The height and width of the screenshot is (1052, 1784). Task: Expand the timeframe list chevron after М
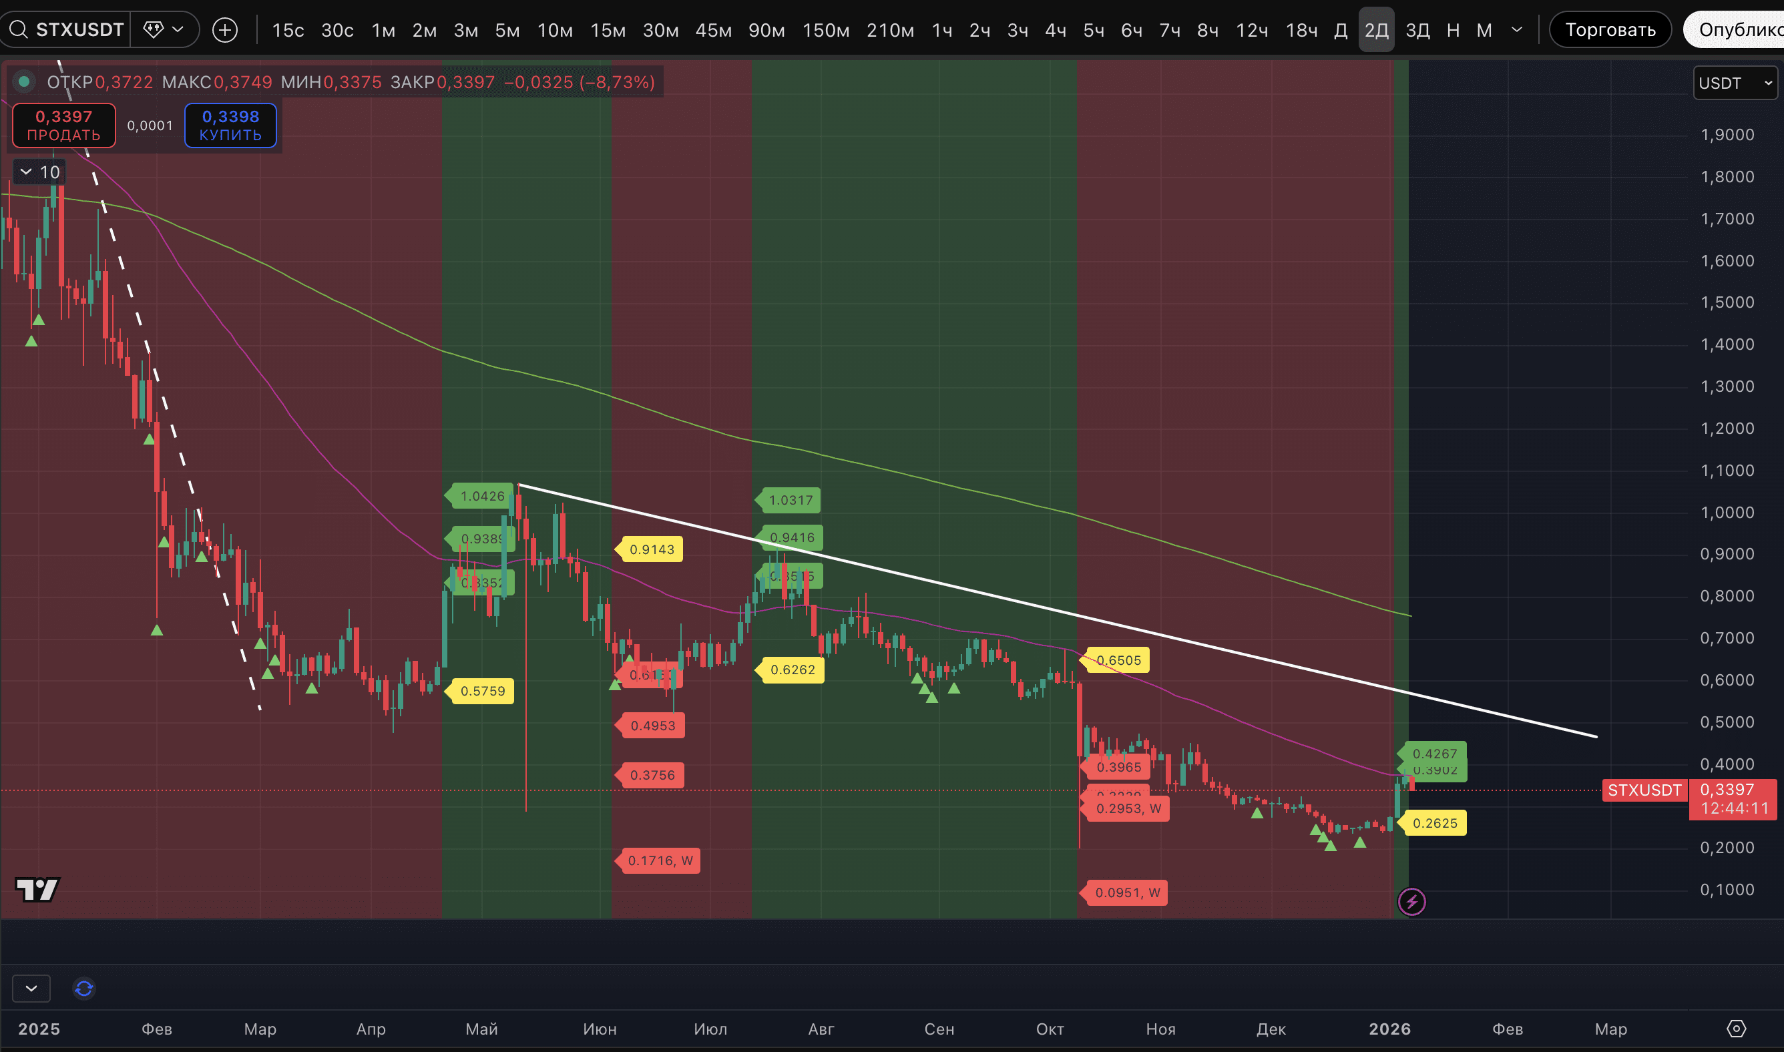point(1517,30)
